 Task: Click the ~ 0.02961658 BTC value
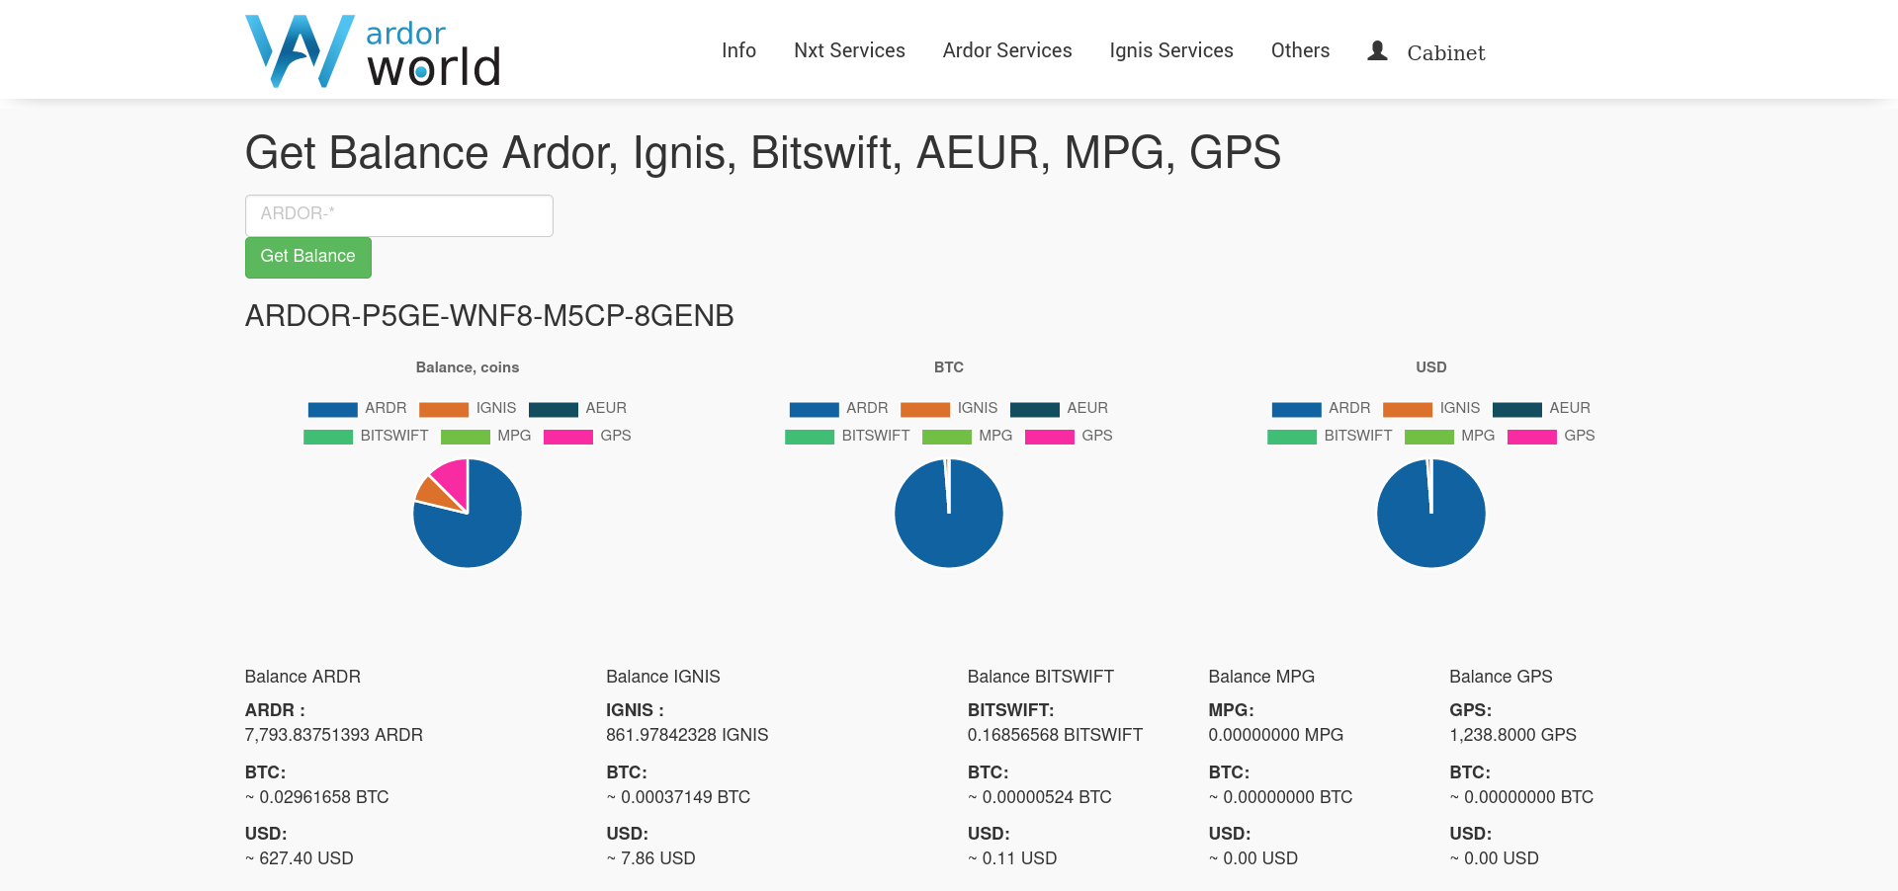coord(317,797)
